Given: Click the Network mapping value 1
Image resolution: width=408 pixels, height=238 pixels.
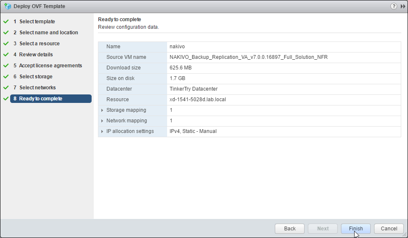Looking at the screenshot, I should coord(171,121).
